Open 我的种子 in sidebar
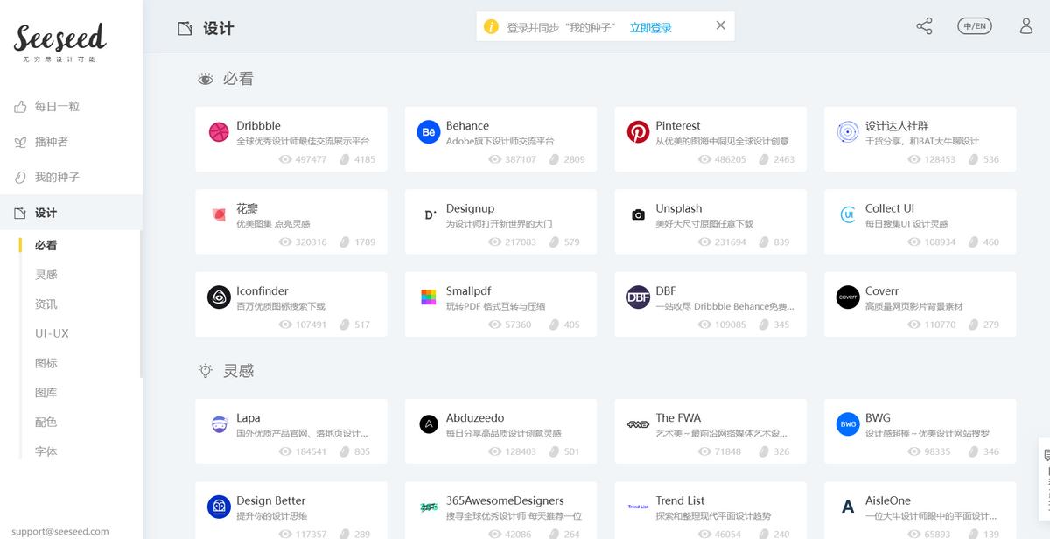This screenshot has height=539, width=1050. 57,177
